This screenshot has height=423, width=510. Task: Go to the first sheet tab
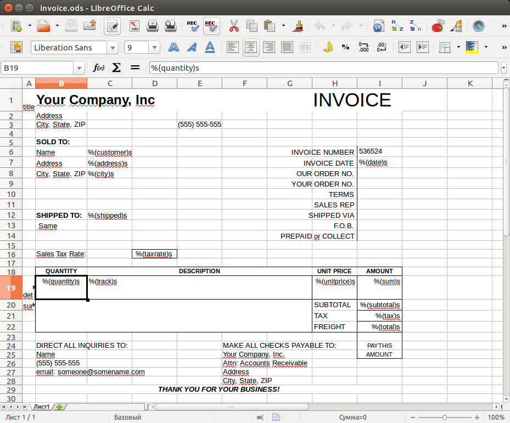pyautogui.click(x=4, y=407)
